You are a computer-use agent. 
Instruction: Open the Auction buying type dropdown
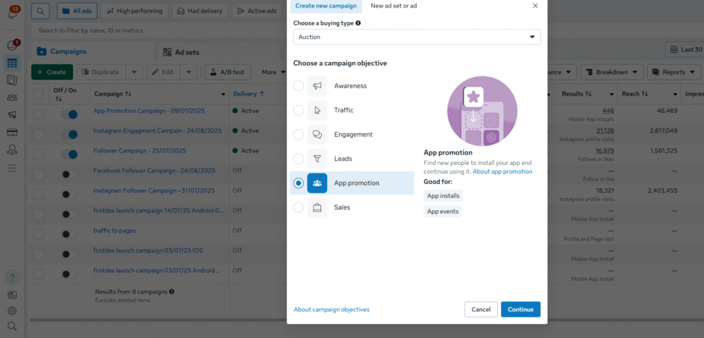(417, 37)
